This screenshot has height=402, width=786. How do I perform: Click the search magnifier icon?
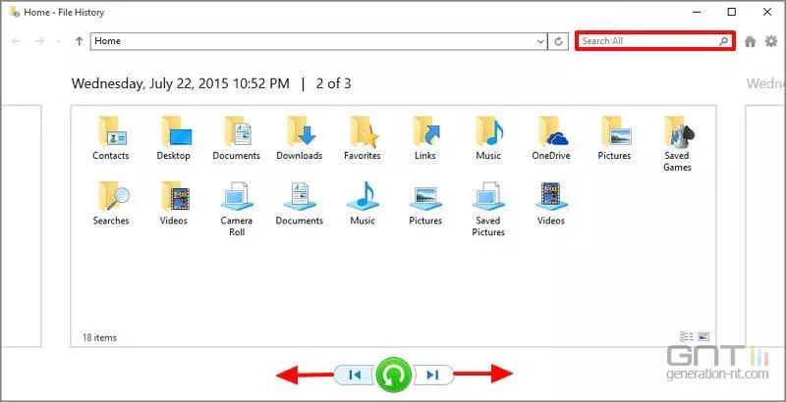723,41
